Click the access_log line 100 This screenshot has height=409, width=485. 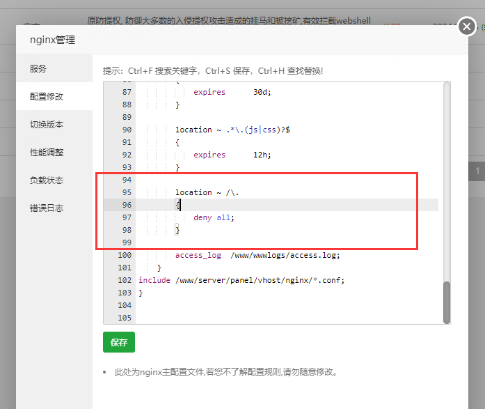pos(257,255)
